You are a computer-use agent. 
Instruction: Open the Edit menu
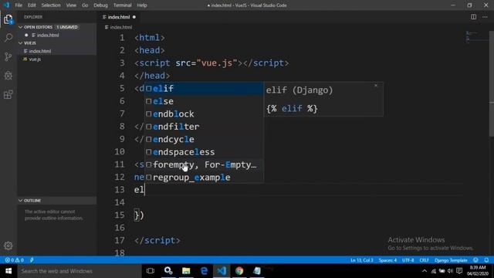tap(32, 5)
